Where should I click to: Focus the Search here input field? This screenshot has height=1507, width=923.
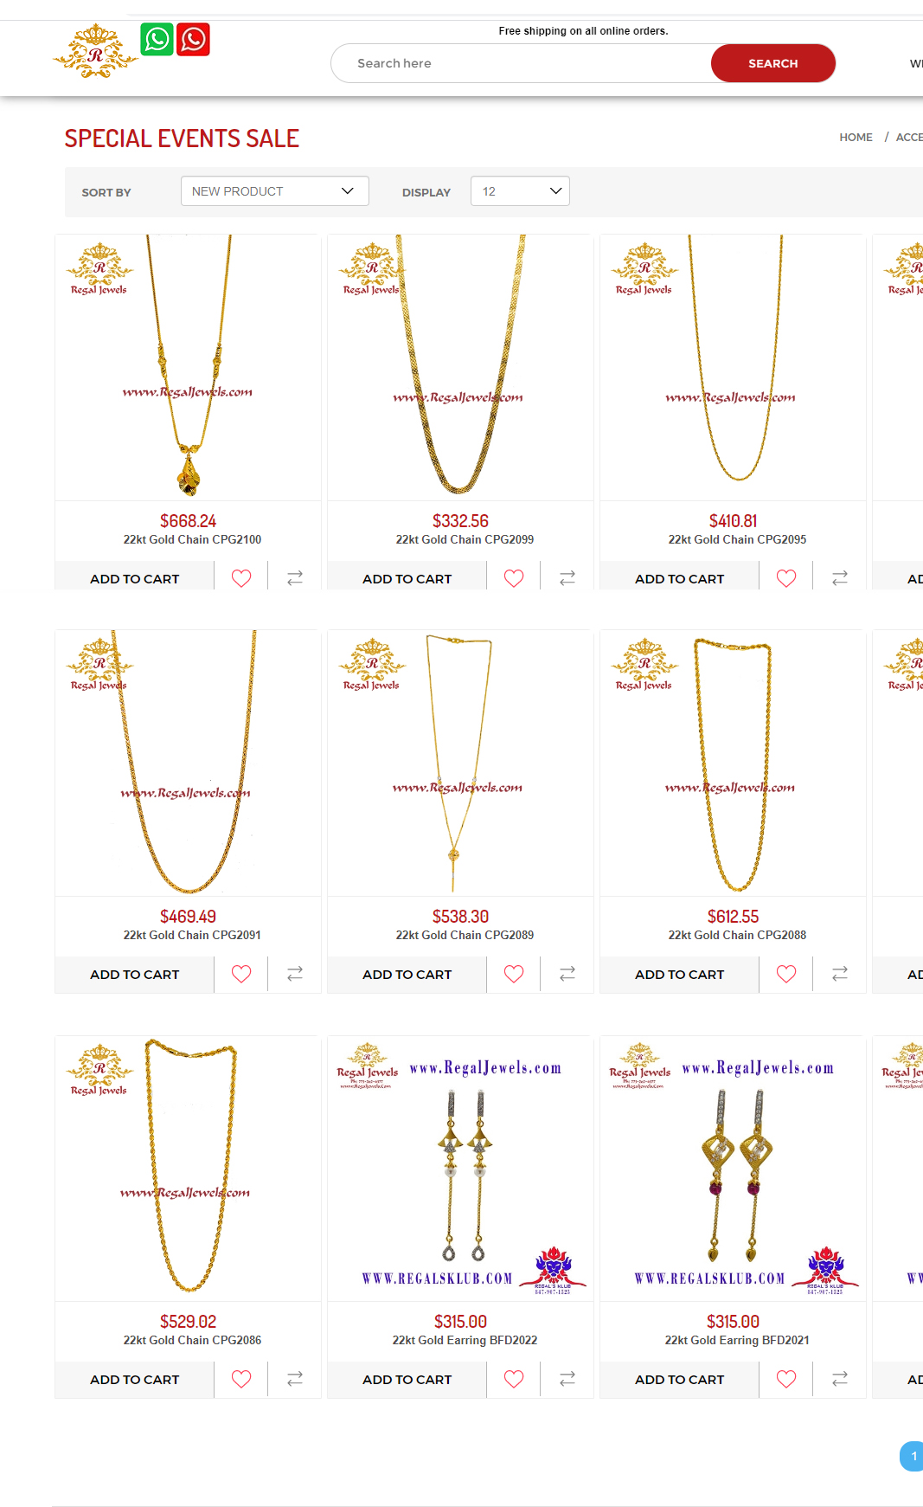coord(521,63)
